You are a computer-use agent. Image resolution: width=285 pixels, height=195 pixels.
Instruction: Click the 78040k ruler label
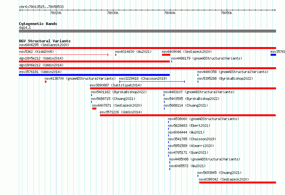pos(170,13)
